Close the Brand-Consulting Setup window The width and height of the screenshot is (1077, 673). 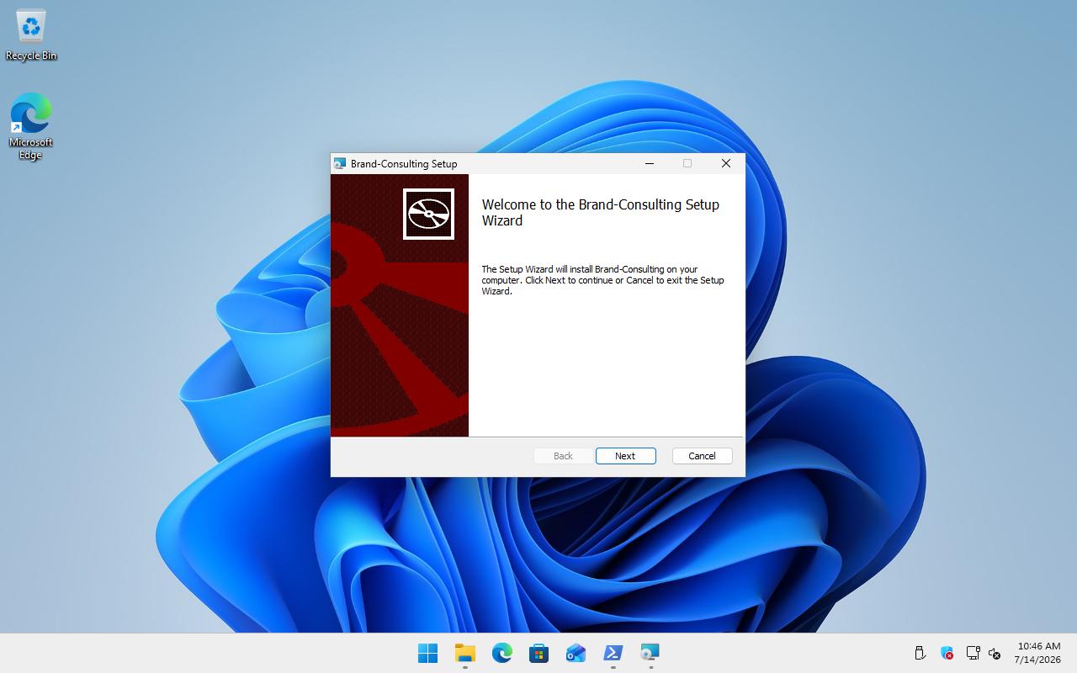pyautogui.click(x=725, y=163)
